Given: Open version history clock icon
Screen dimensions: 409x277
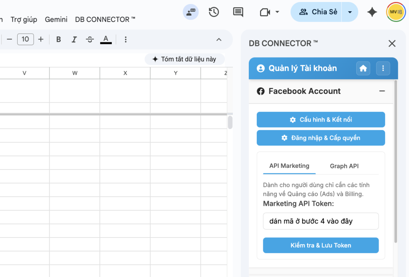Looking at the screenshot, I should pos(214,12).
